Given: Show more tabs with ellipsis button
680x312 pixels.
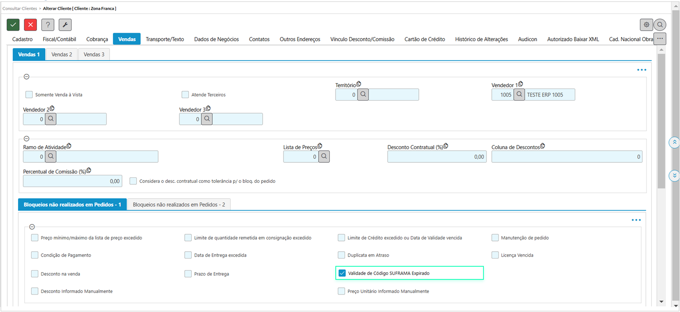Looking at the screenshot, I should click(x=660, y=39).
